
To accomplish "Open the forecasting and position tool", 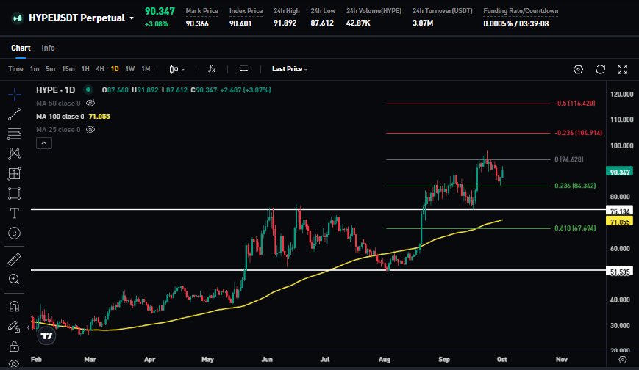I will click(14, 174).
